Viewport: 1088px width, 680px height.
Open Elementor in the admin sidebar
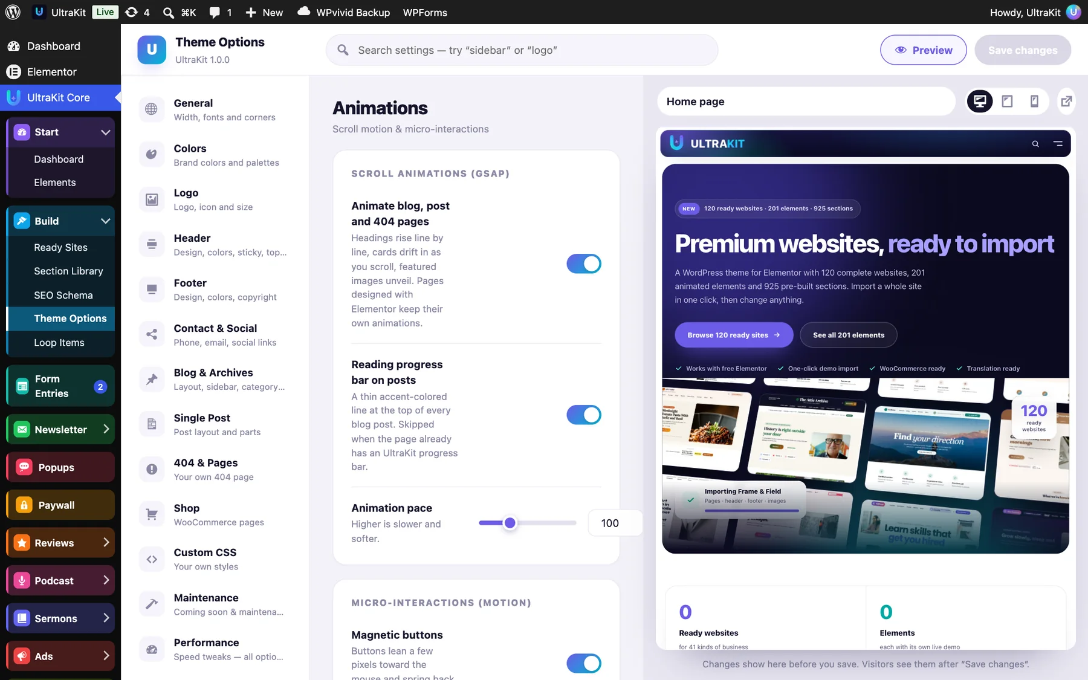tap(60, 72)
